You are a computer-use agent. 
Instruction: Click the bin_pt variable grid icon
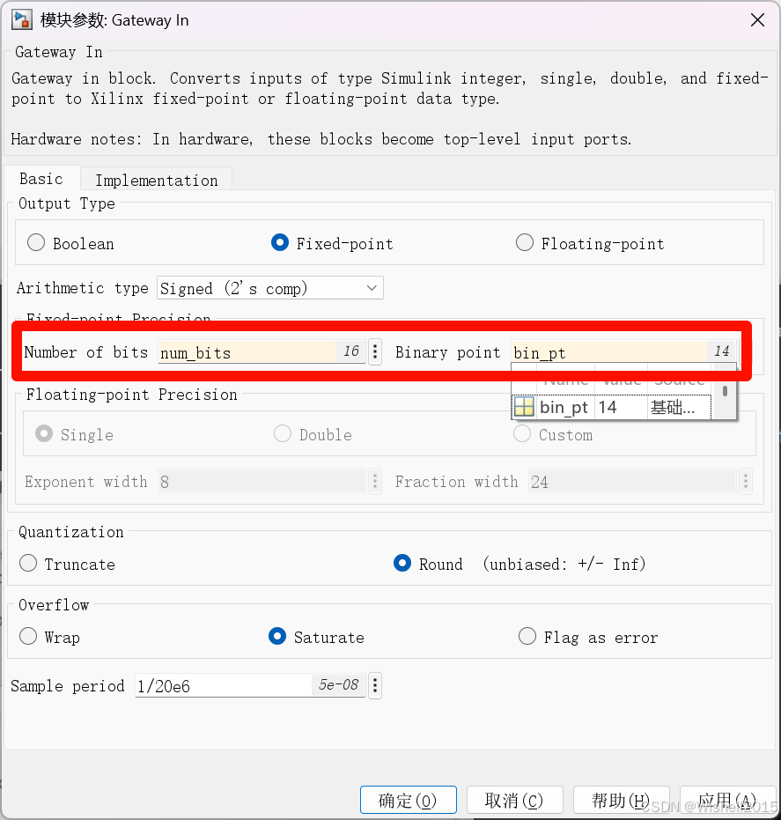pos(524,407)
